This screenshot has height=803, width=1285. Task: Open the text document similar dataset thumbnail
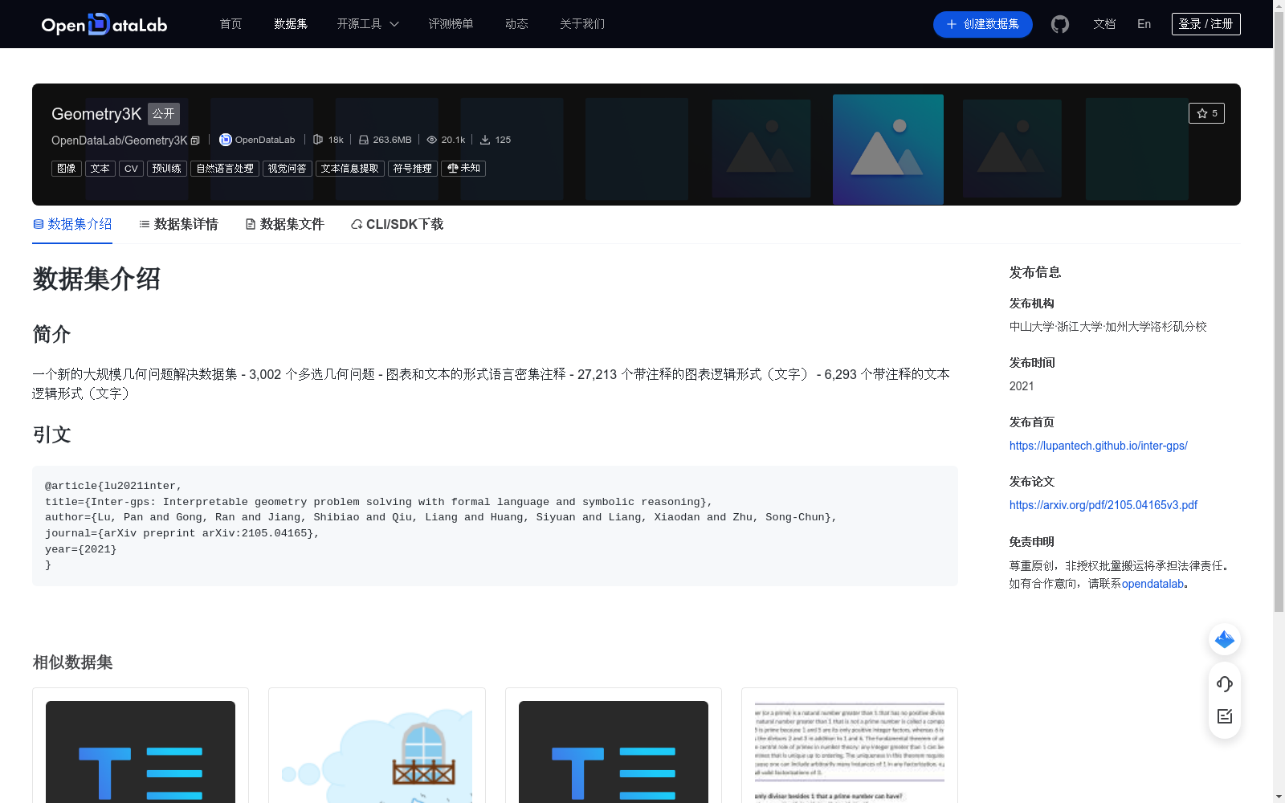850,752
